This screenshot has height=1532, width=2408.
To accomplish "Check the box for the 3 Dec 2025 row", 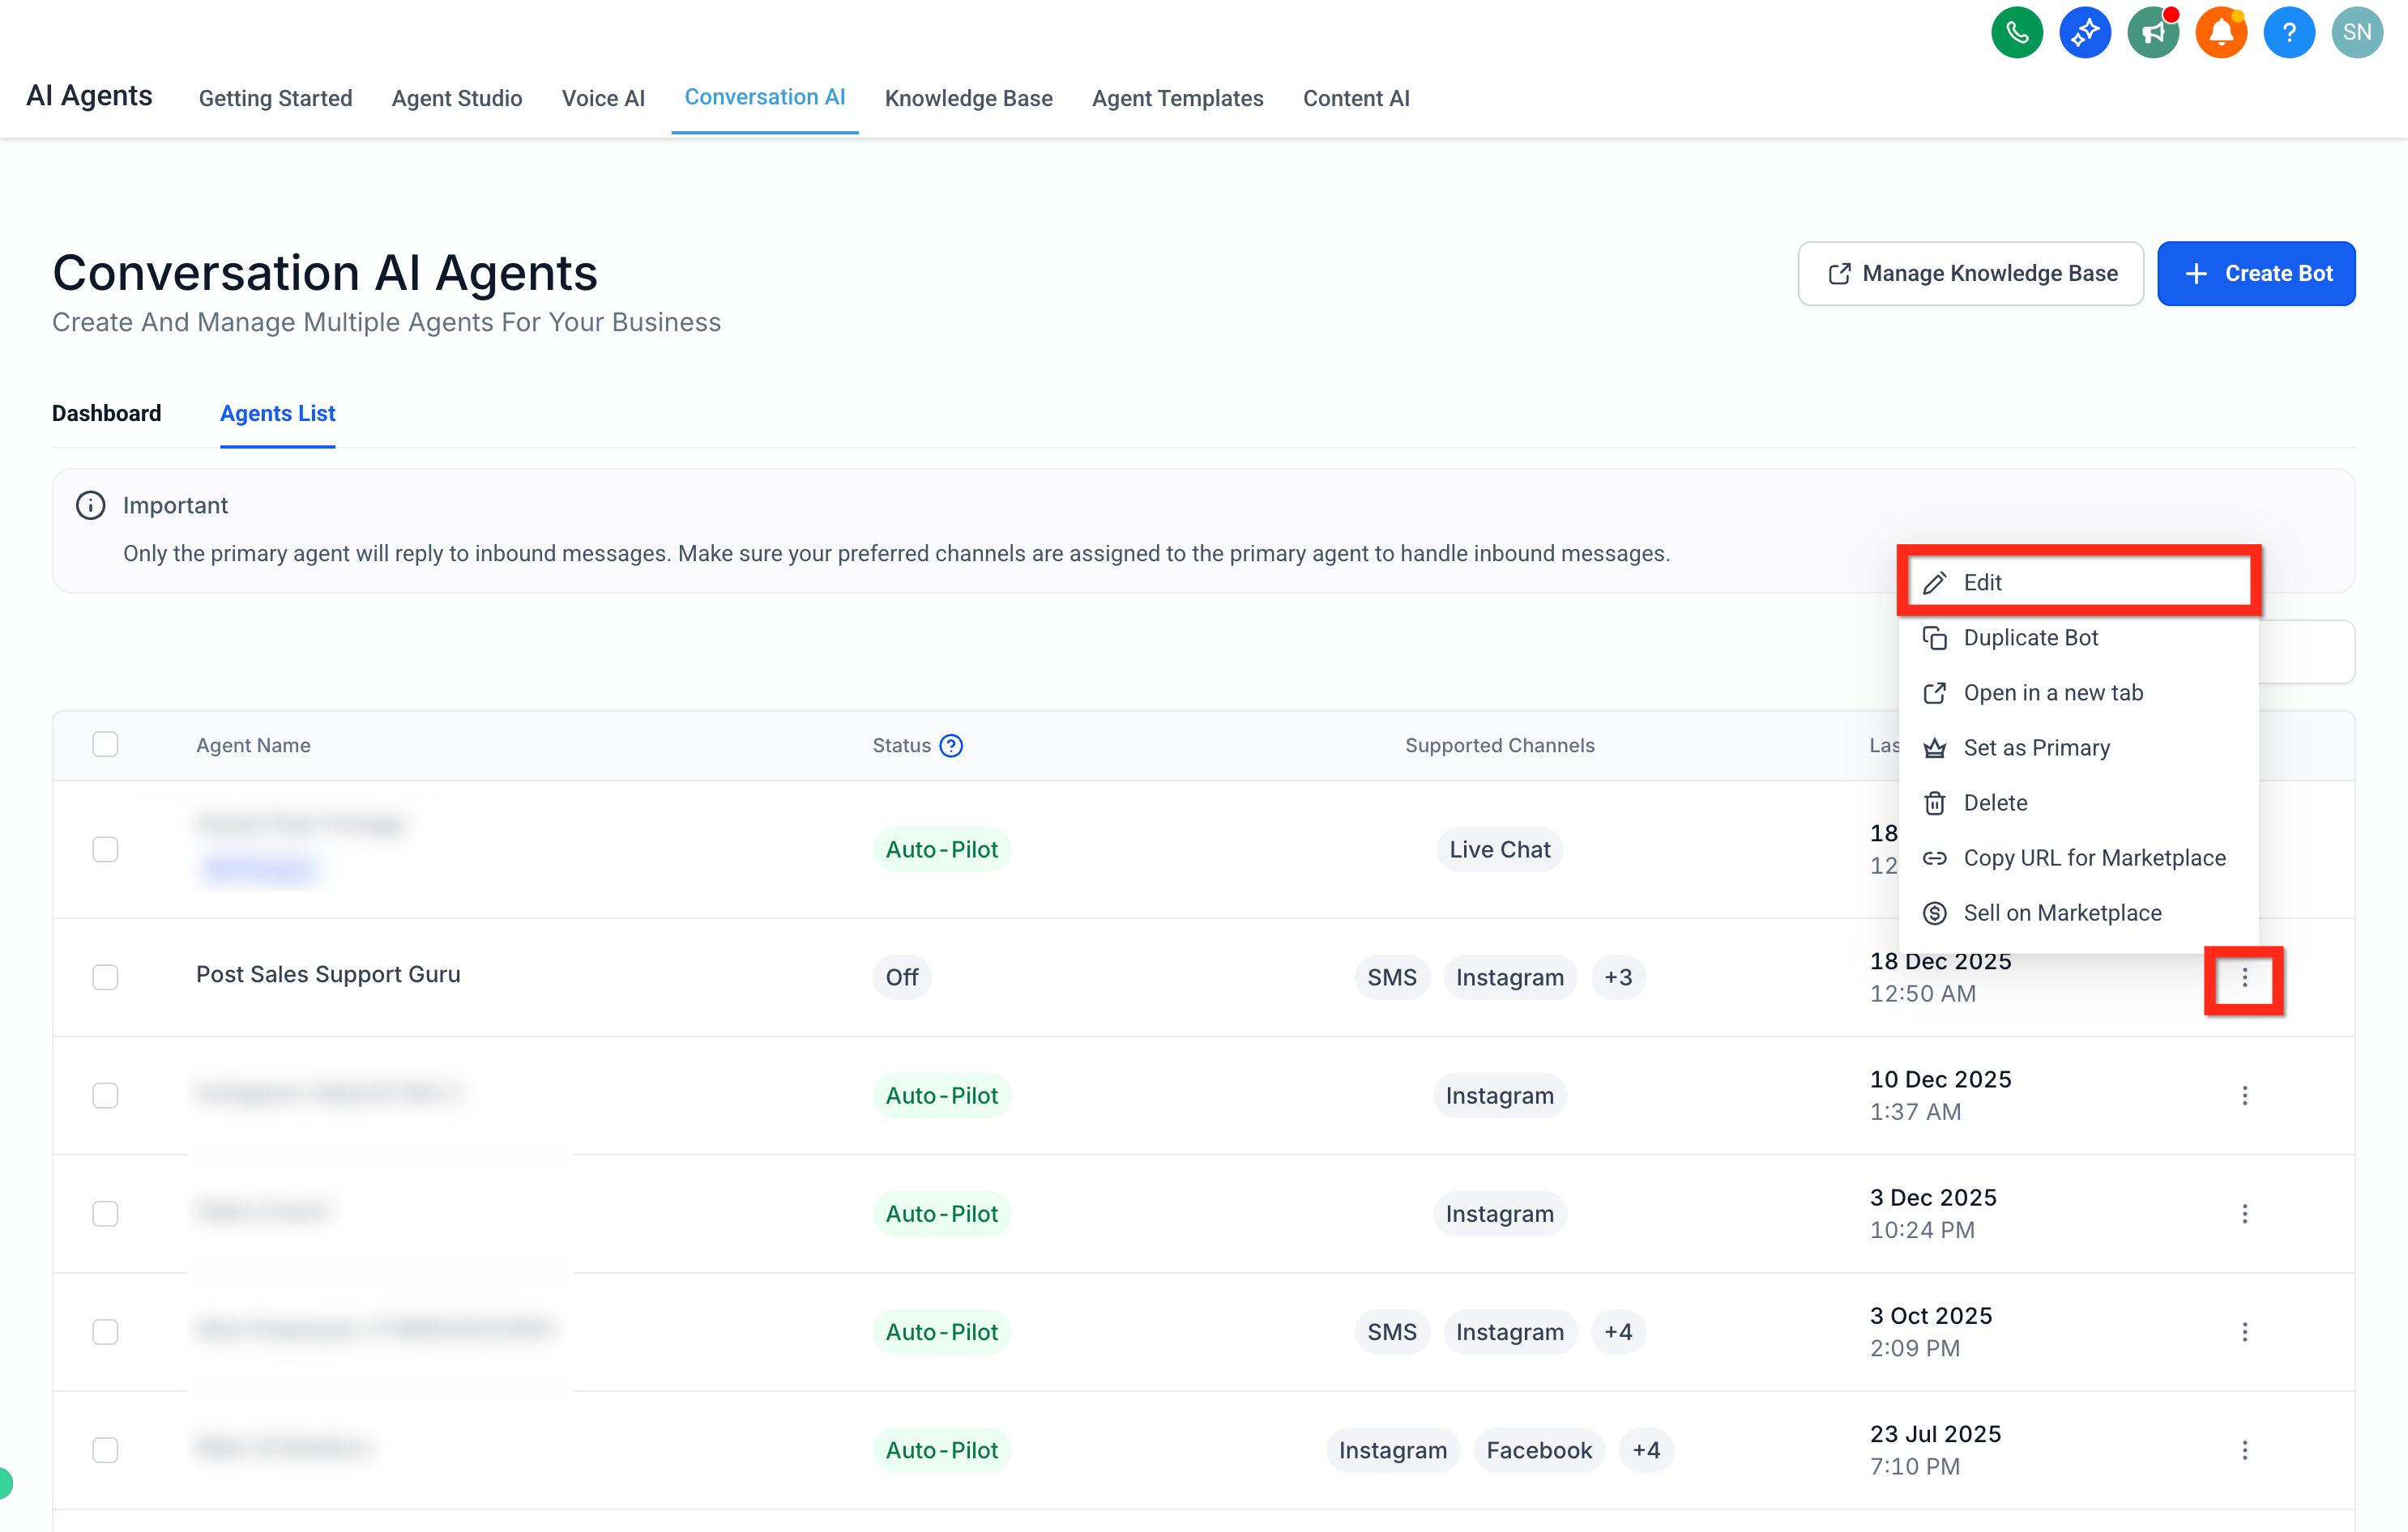I will pos(105,1213).
